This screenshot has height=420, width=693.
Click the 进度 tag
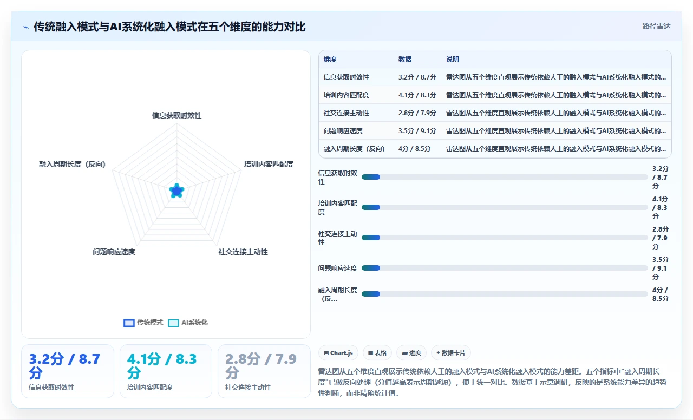(411, 353)
